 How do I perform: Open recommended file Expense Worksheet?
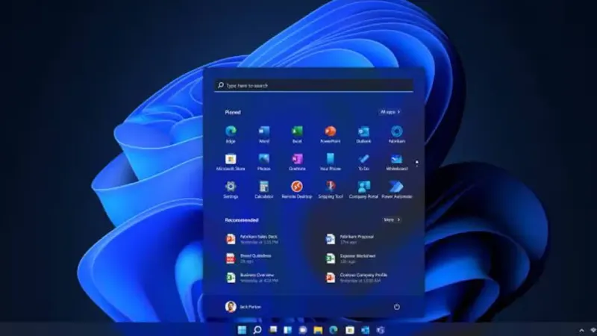click(x=351, y=258)
